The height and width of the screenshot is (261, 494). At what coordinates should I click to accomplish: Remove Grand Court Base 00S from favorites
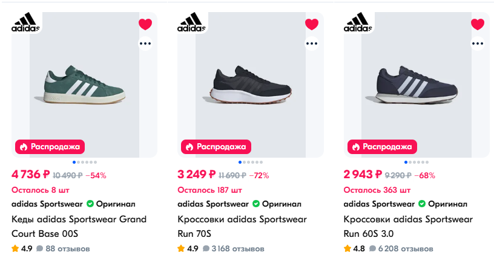point(145,25)
